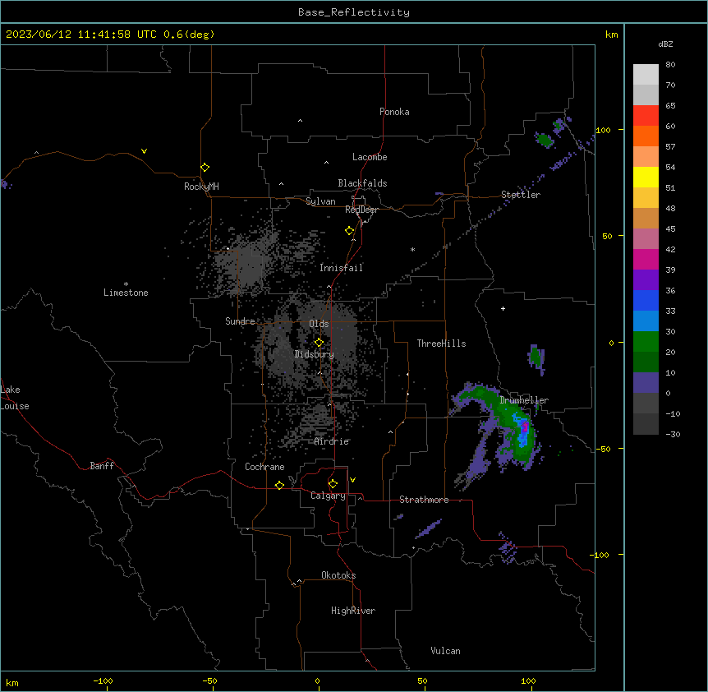Click the Didsbury label
Image resolution: width=708 pixels, height=692 pixels.
(315, 354)
